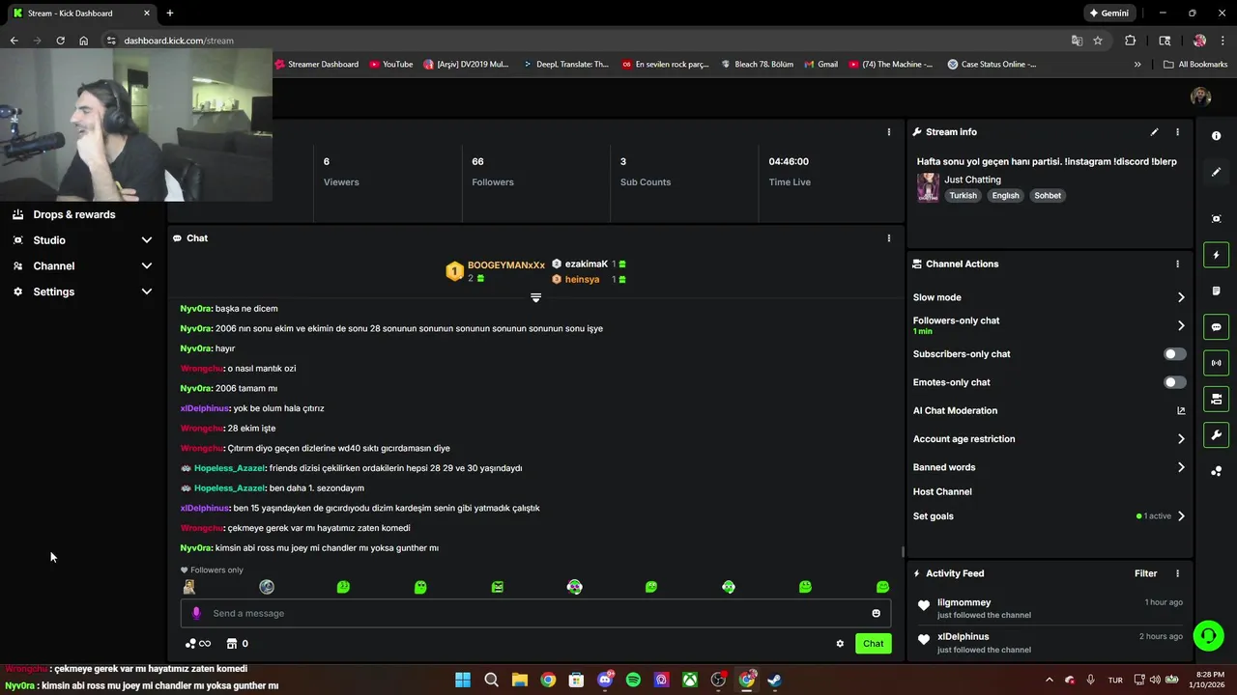
Task: Click the broadcast signal icon in right sidebar
Action: point(1216,363)
